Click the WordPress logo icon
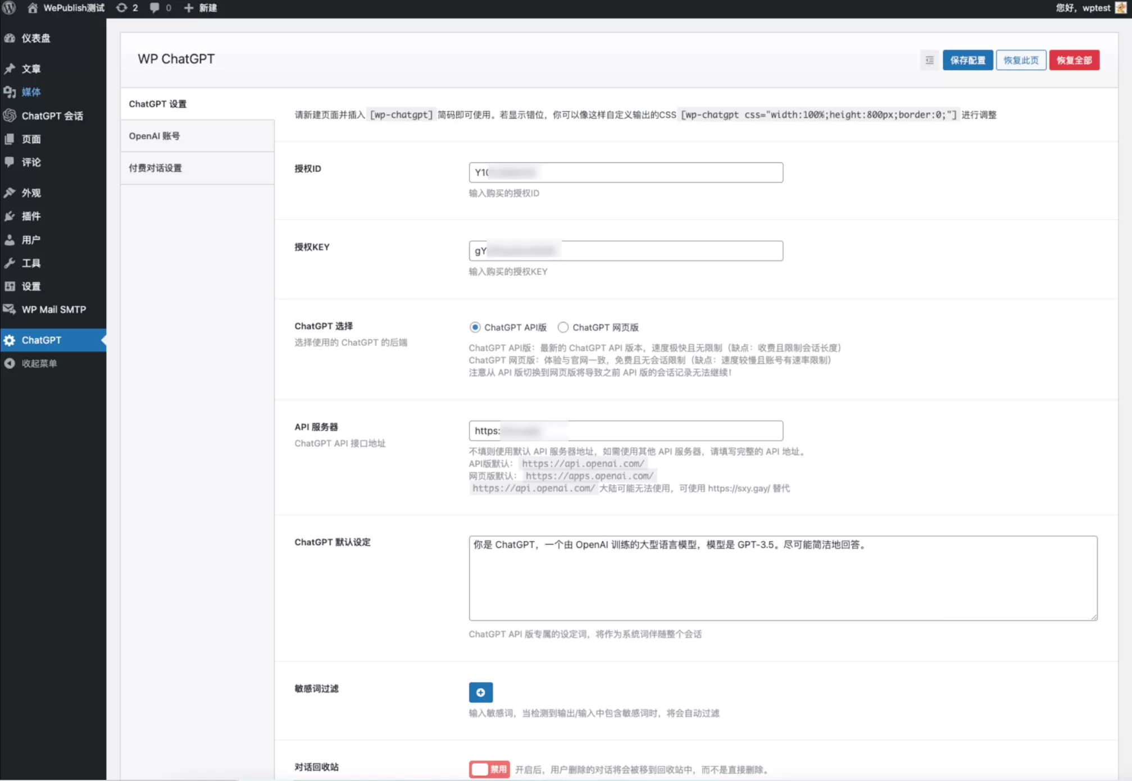The image size is (1132, 781). click(9, 8)
